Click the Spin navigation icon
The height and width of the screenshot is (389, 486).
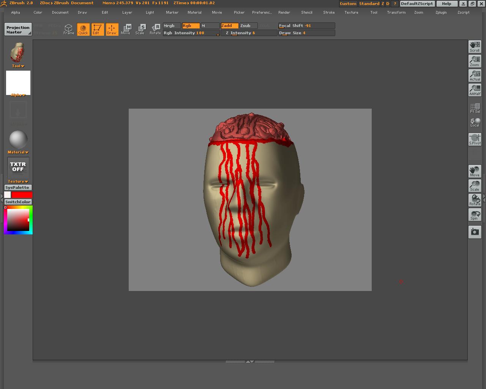pos(475,215)
